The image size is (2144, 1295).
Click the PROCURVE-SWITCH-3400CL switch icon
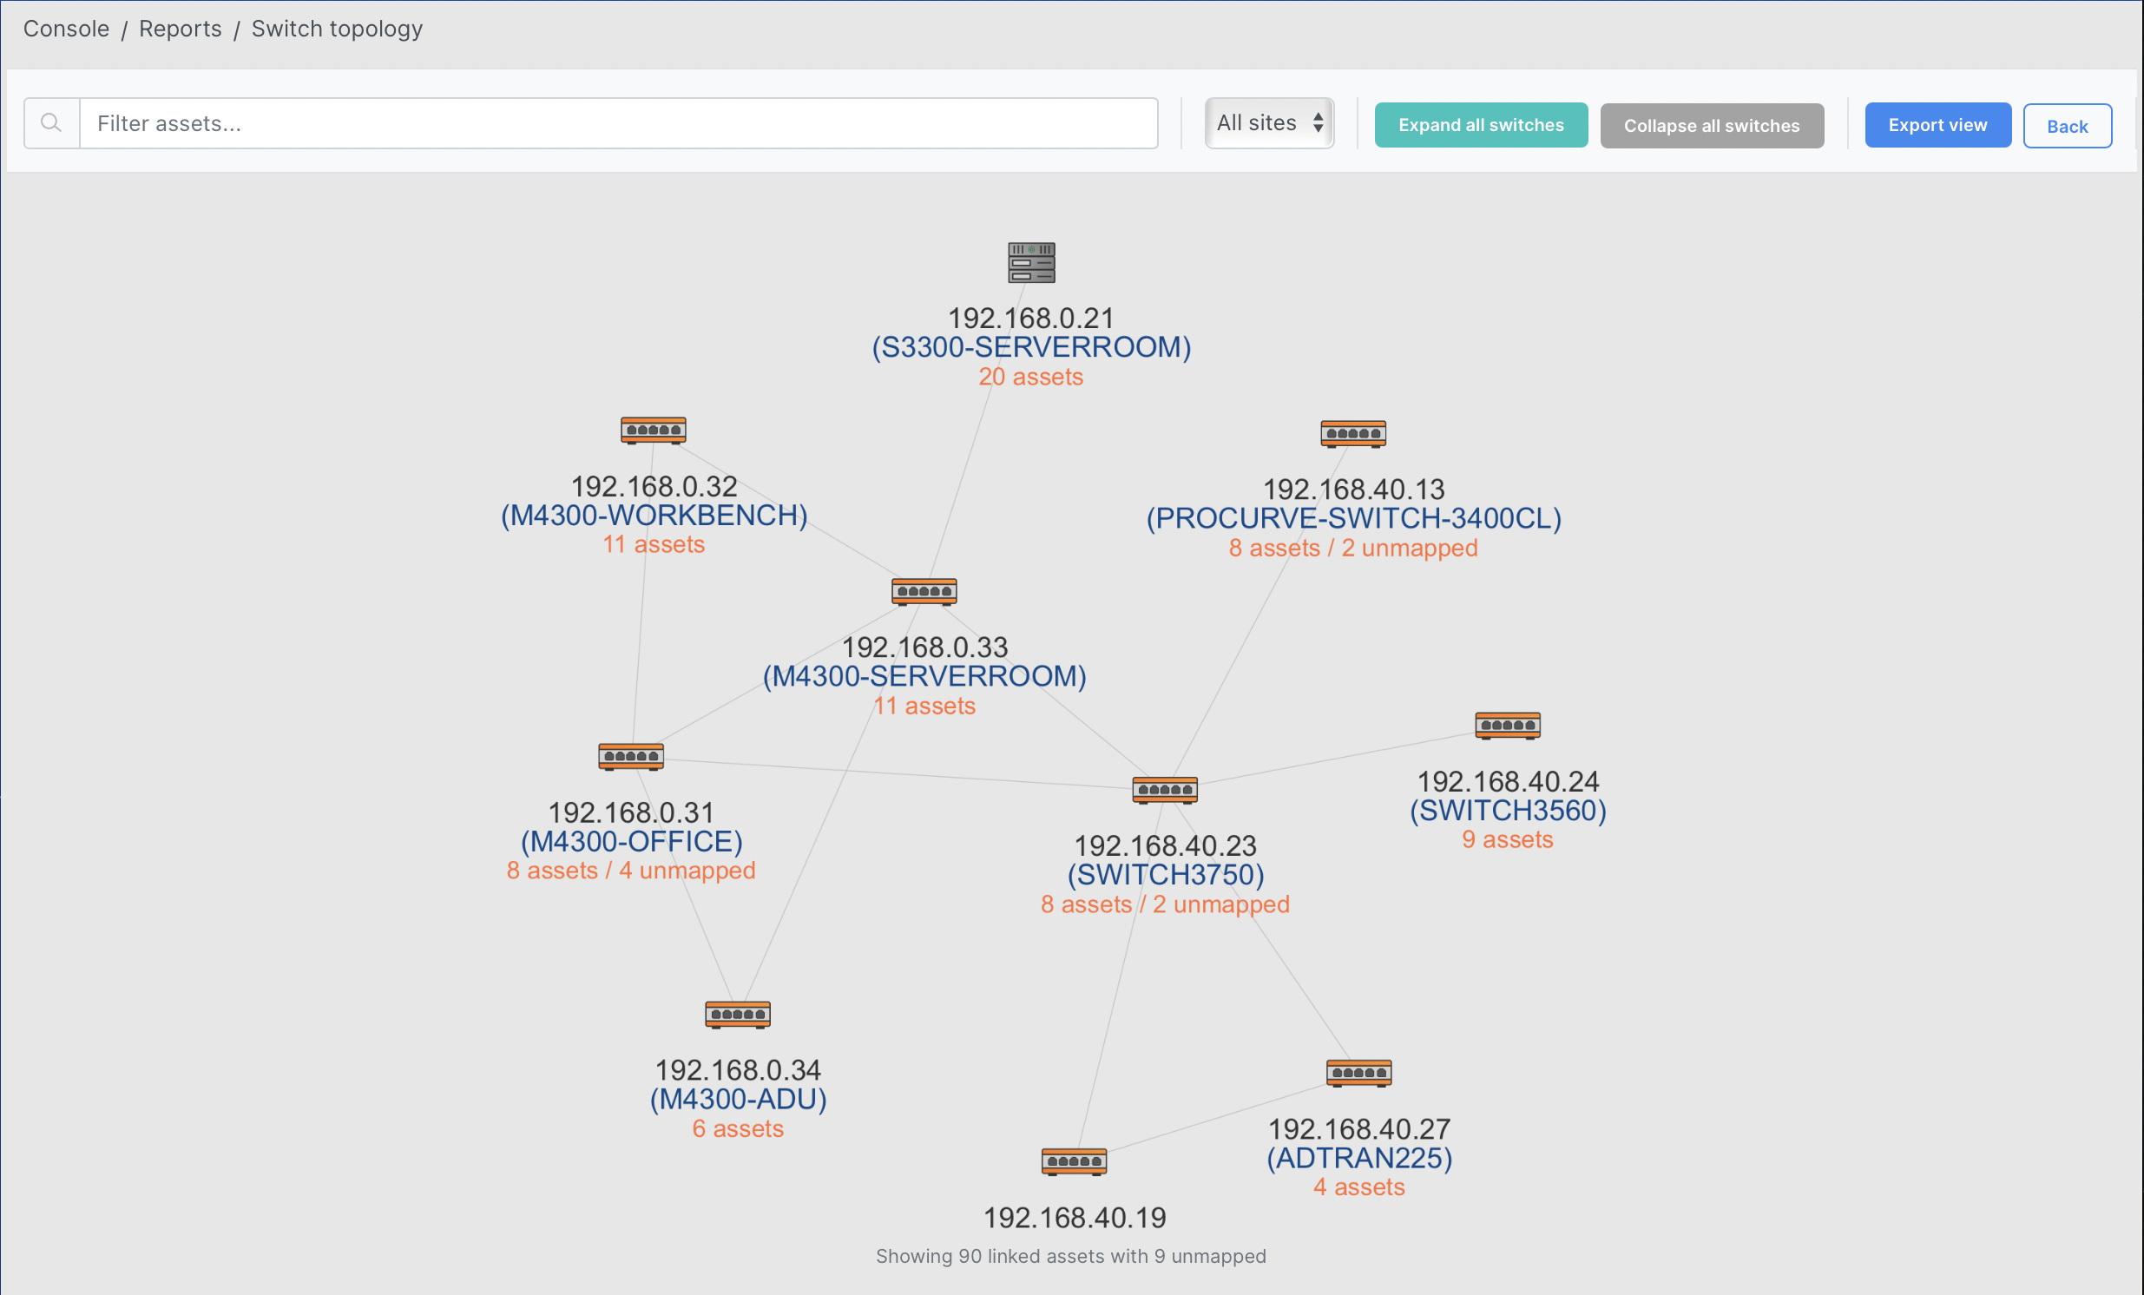point(1352,433)
